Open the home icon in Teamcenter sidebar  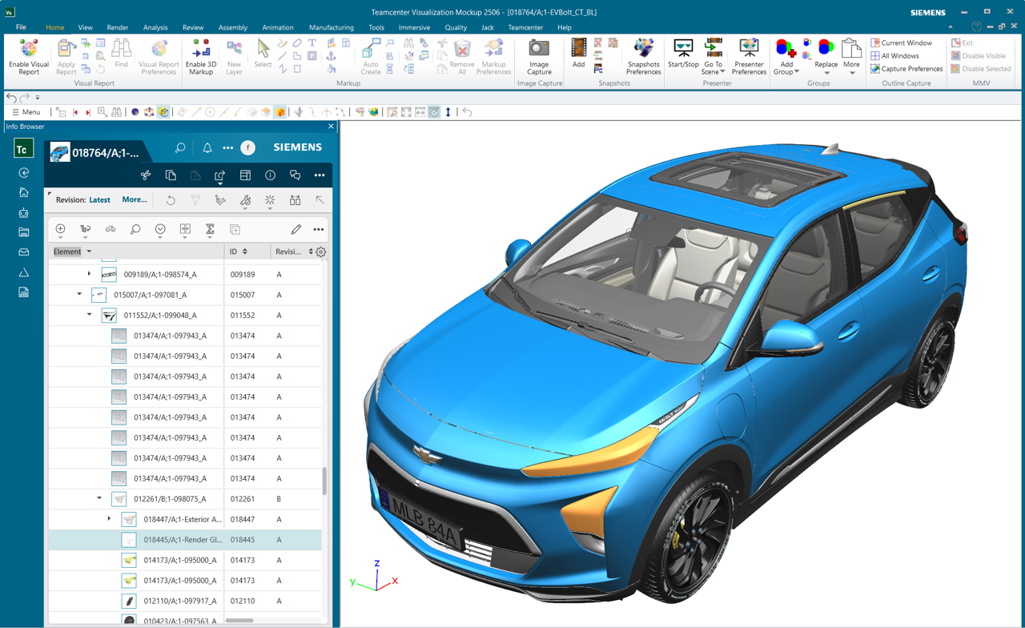(x=24, y=192)
